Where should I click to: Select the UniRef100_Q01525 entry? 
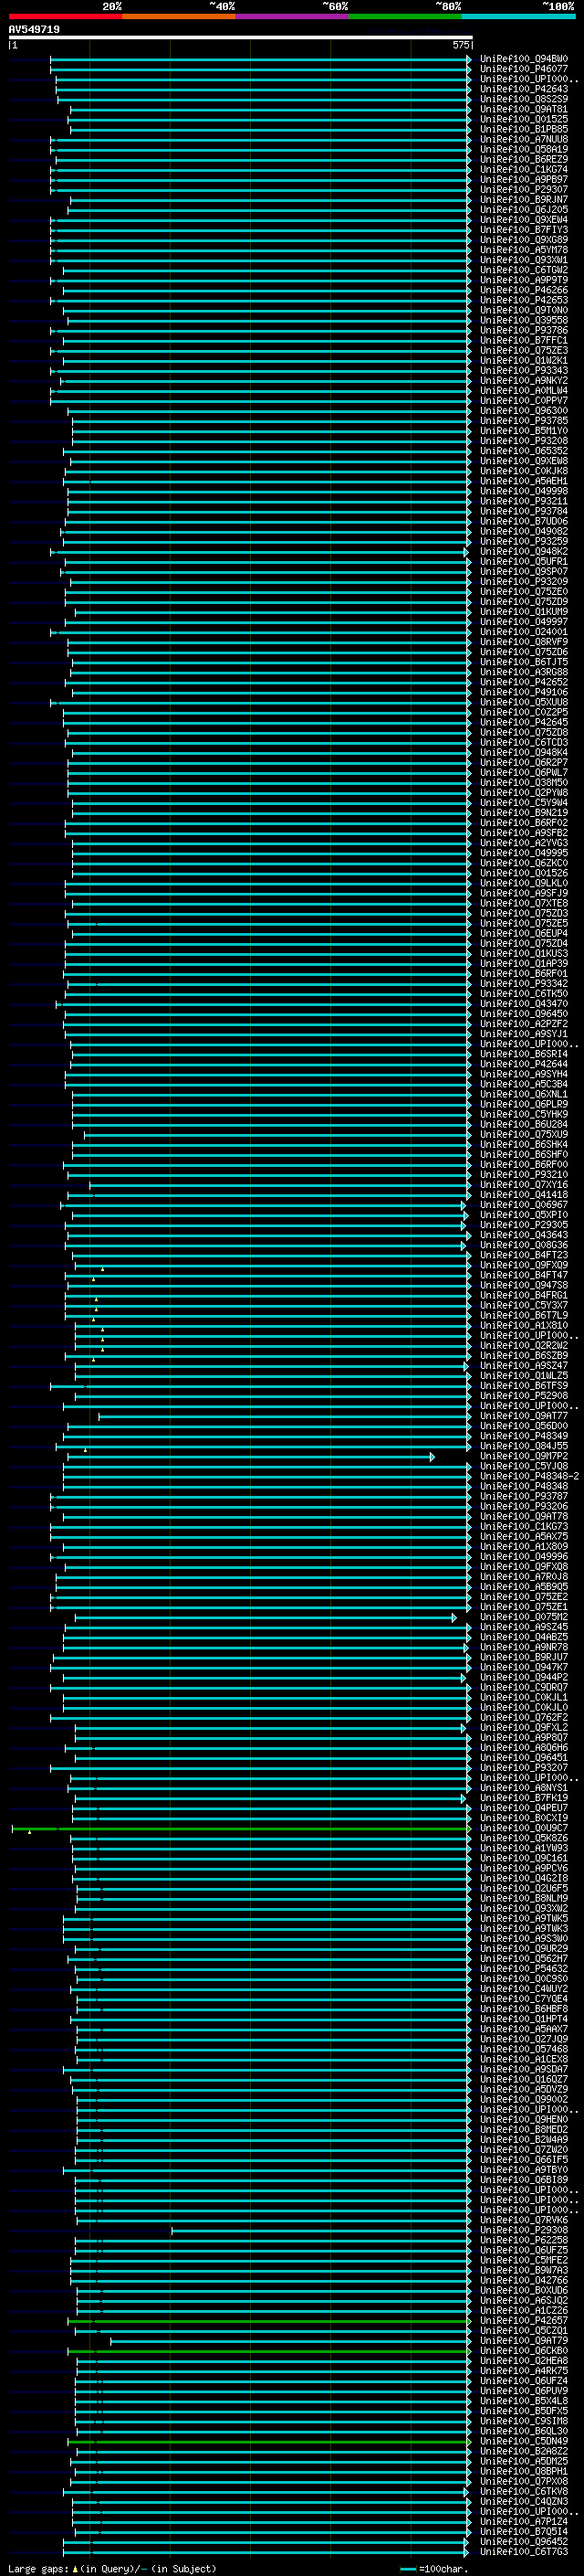523,119
